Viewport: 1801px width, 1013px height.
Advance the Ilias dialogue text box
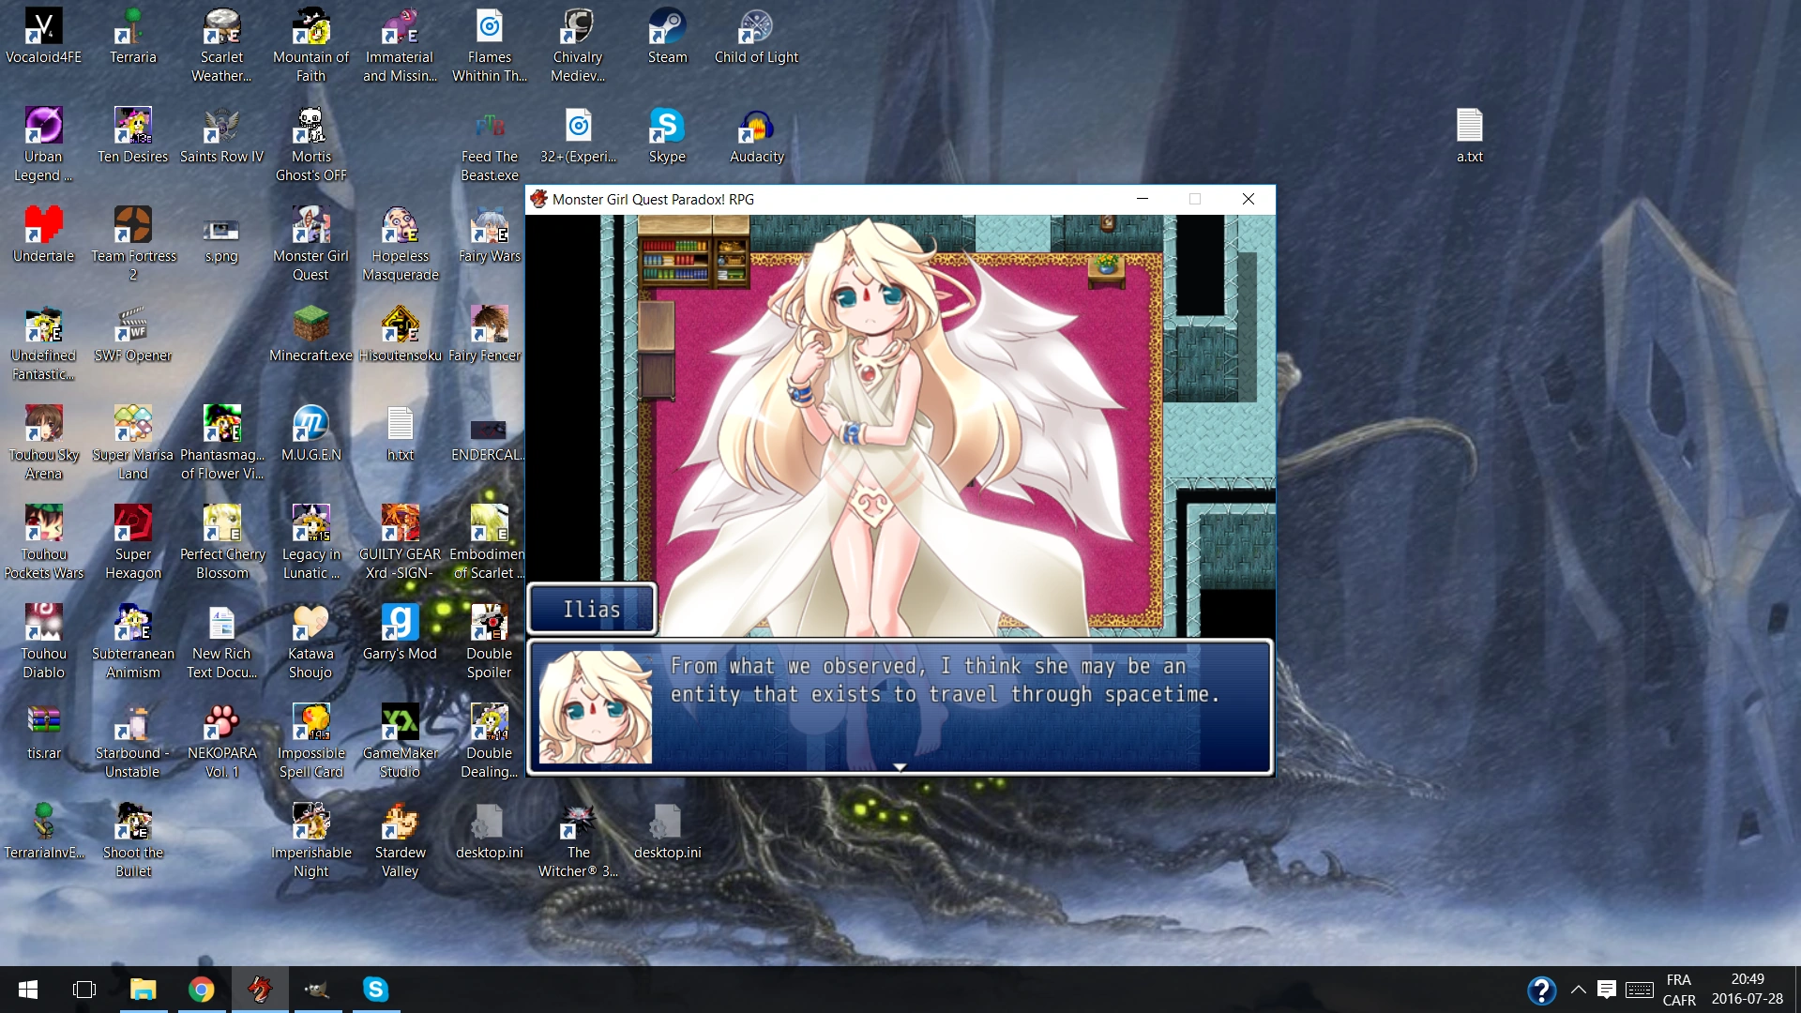(899, 707)
